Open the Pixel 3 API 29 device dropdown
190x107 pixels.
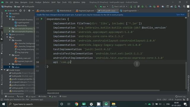tap(119, 7)
